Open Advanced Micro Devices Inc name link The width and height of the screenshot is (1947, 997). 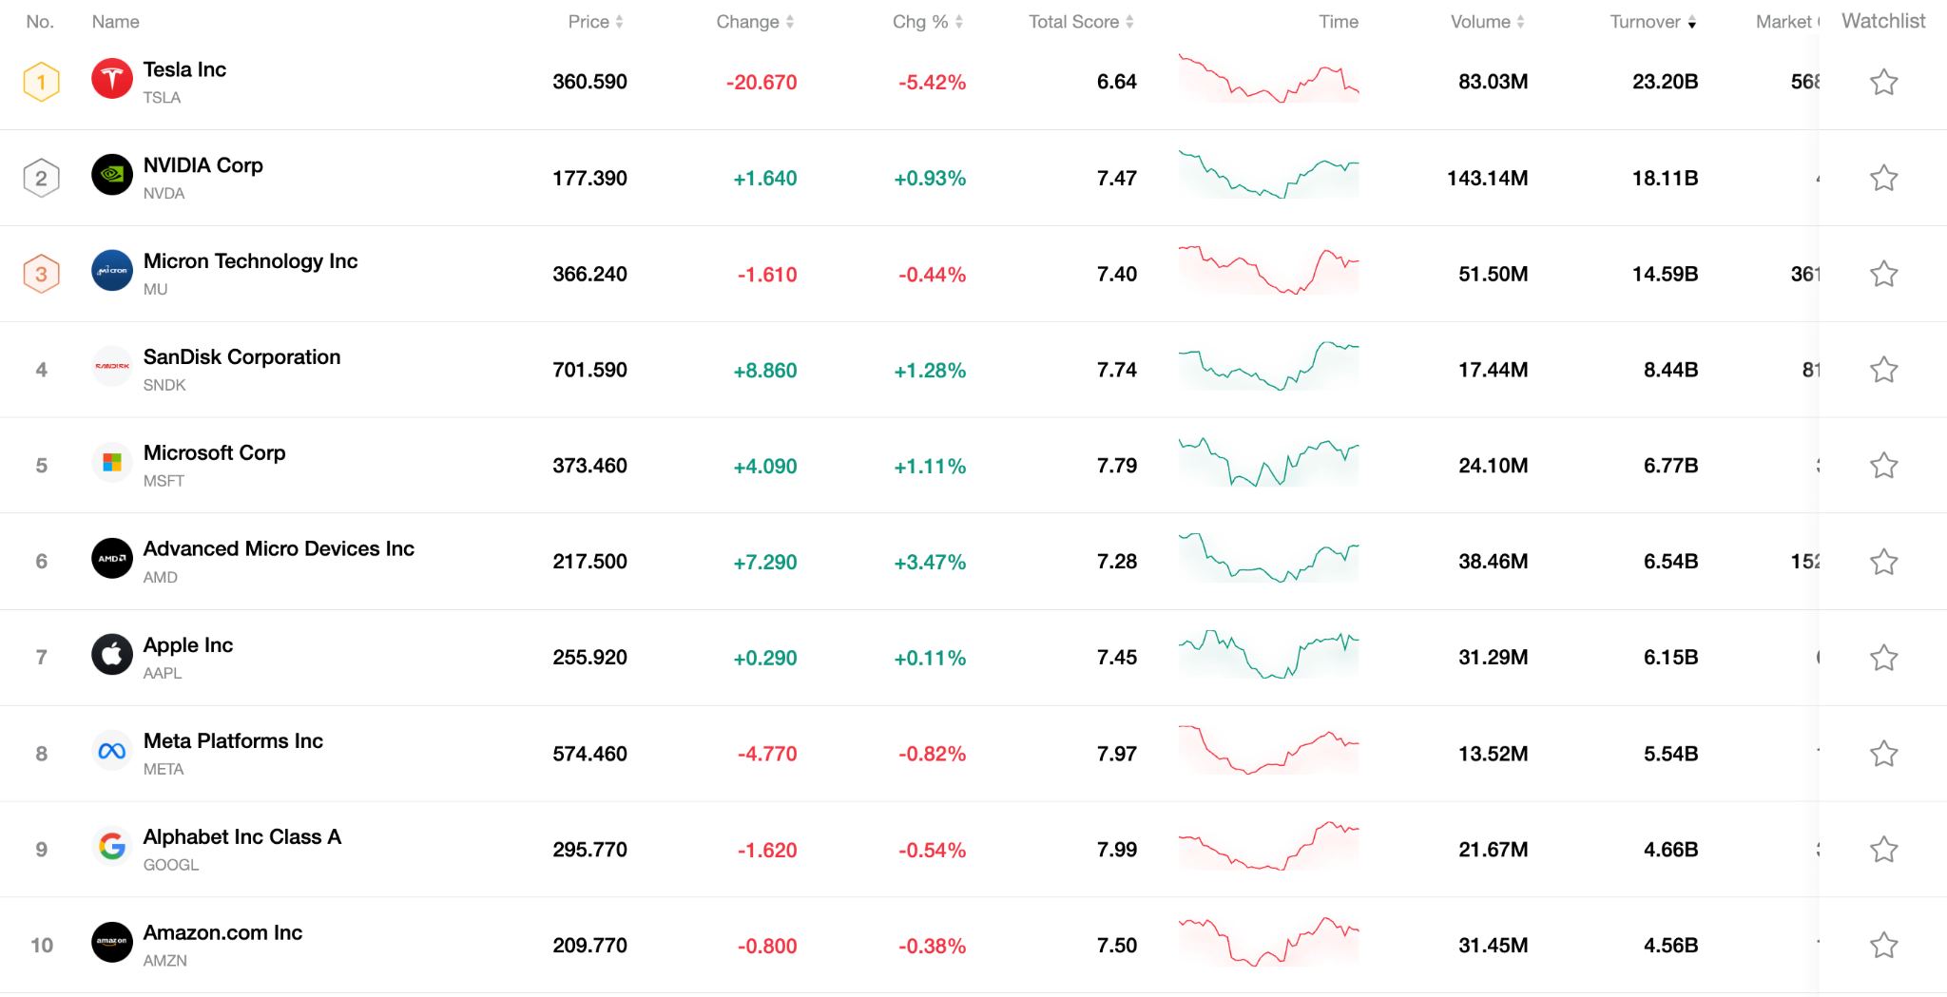tap(279, 548)
